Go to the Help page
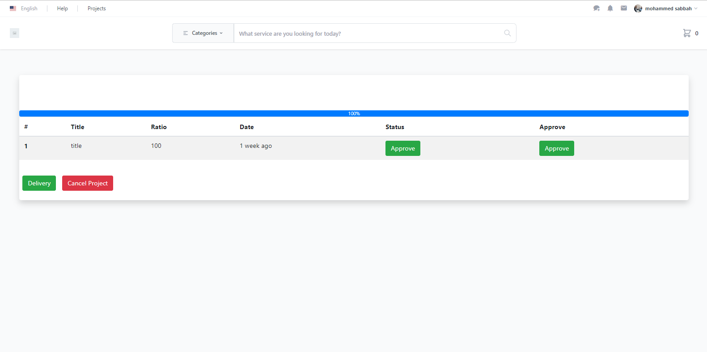The width and height of the screenshot is (707, 352). (63, 8)
